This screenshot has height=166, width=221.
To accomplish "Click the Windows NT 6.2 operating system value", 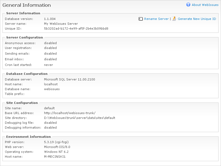I will (56, 152).
